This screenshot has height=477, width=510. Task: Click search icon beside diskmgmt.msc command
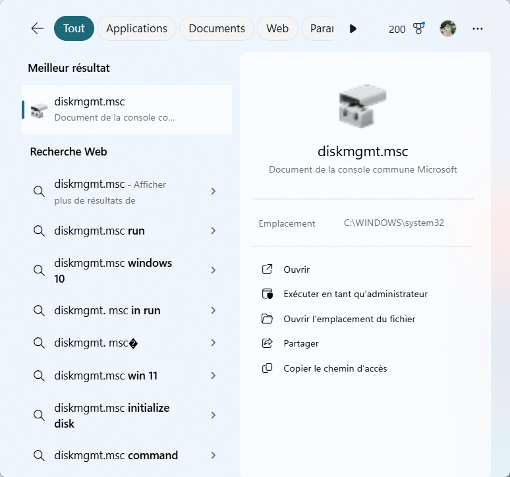[39, 455]
